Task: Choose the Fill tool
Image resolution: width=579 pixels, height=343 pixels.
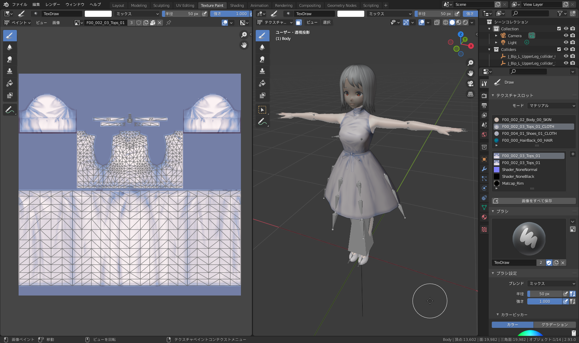Action: pyautogui.click(x=10, y=83)
